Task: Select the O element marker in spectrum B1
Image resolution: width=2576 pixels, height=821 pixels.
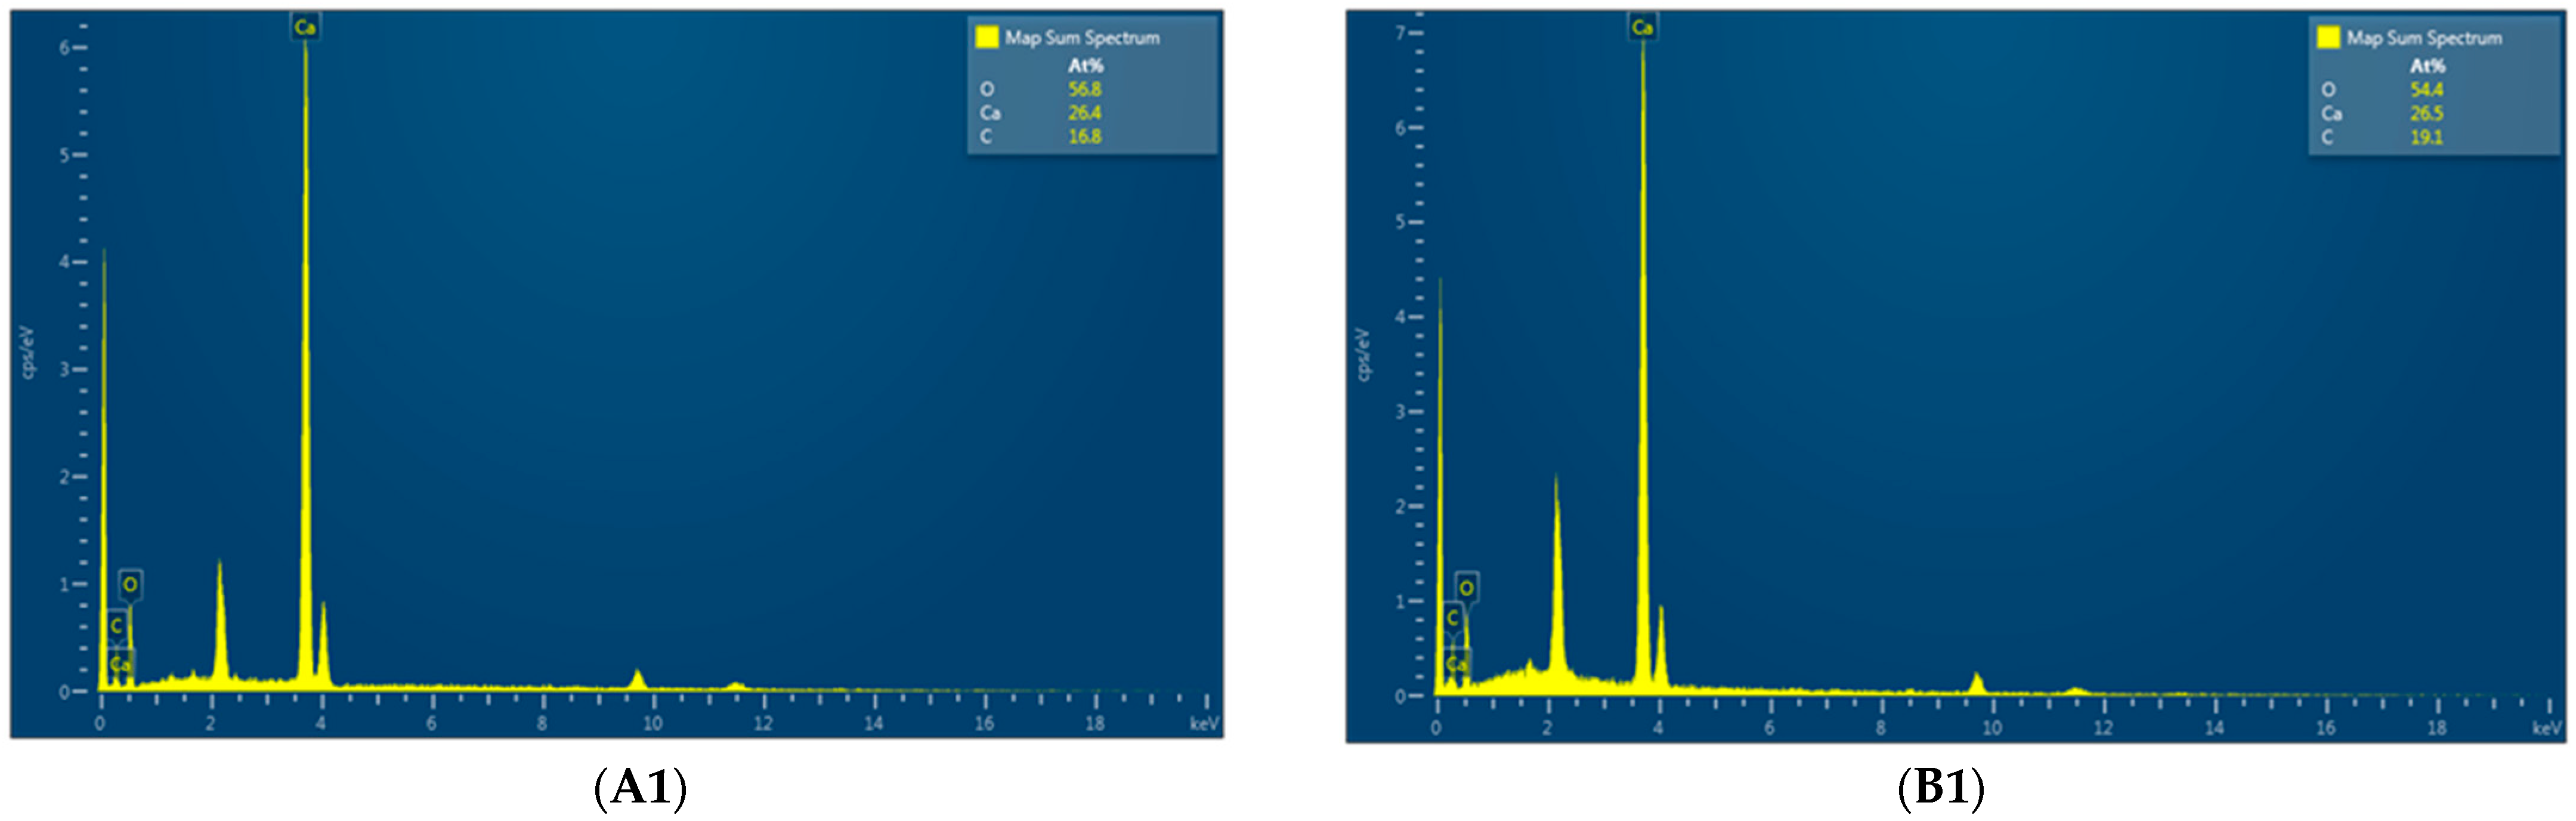Action: 1466,587
